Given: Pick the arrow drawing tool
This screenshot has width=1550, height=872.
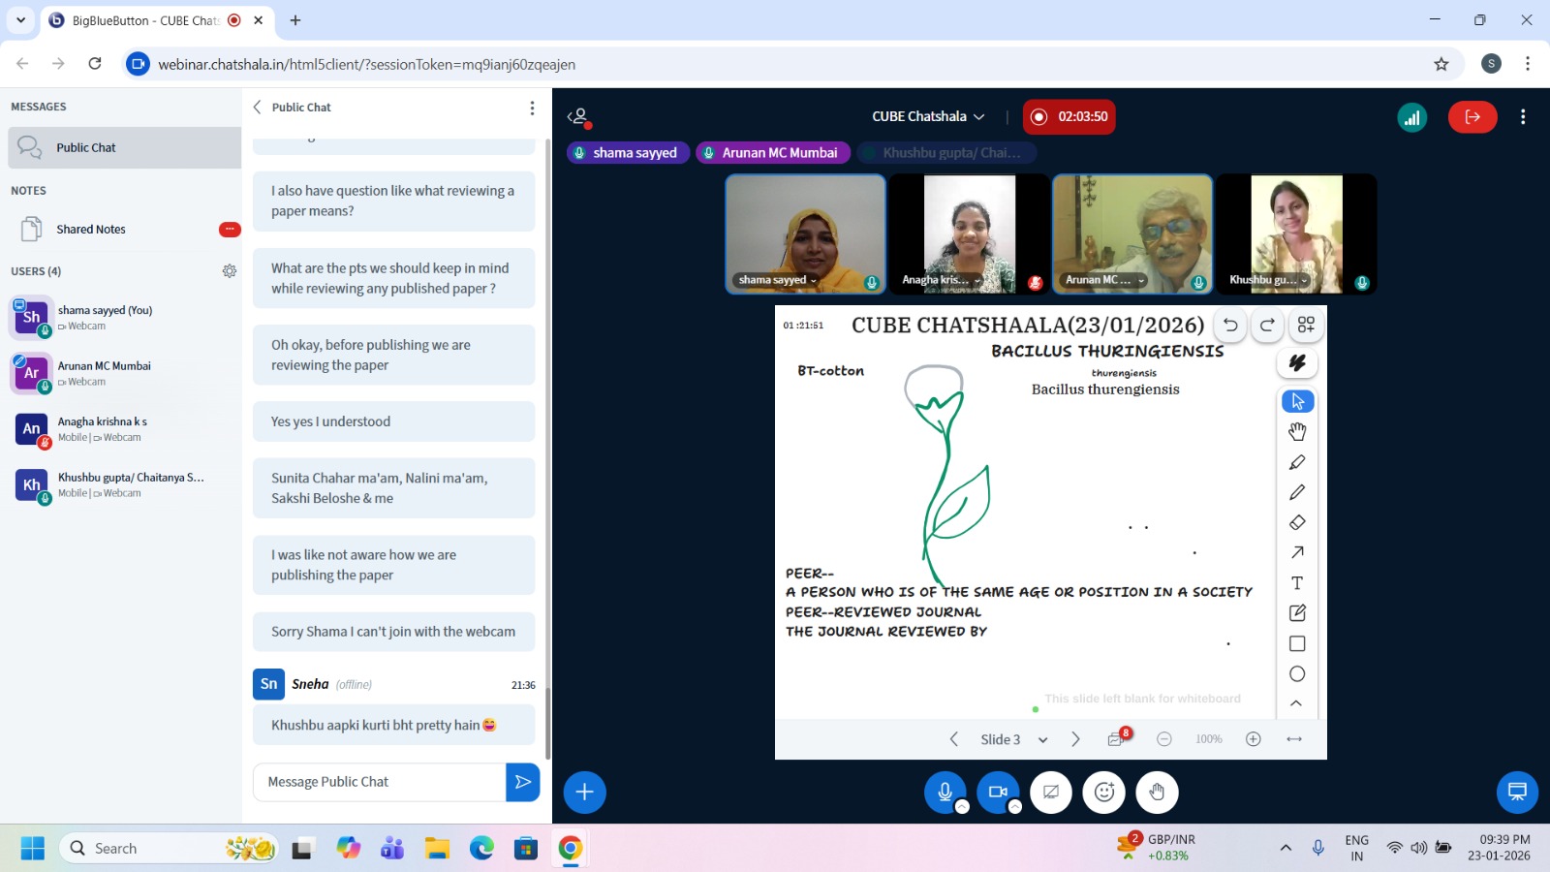Looking at the screenshot, I should 1297,552.
